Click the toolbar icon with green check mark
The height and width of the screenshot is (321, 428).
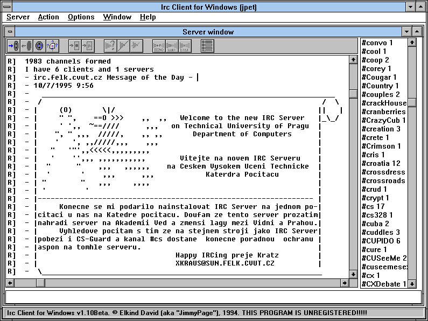point(136,46)
